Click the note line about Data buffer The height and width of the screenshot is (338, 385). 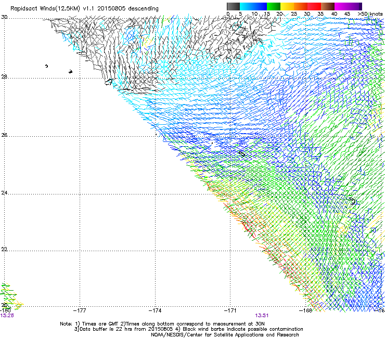point(188,329)
